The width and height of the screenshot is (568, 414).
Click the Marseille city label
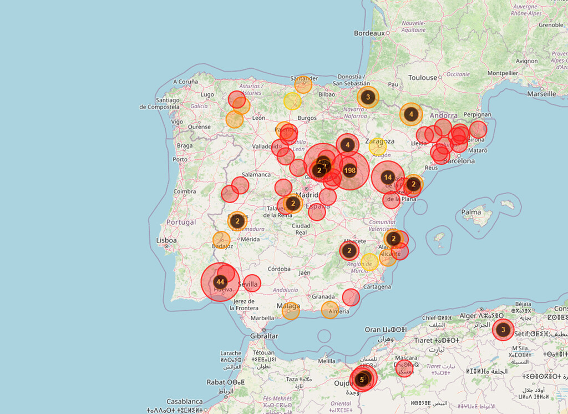click(x=541, y=94)
